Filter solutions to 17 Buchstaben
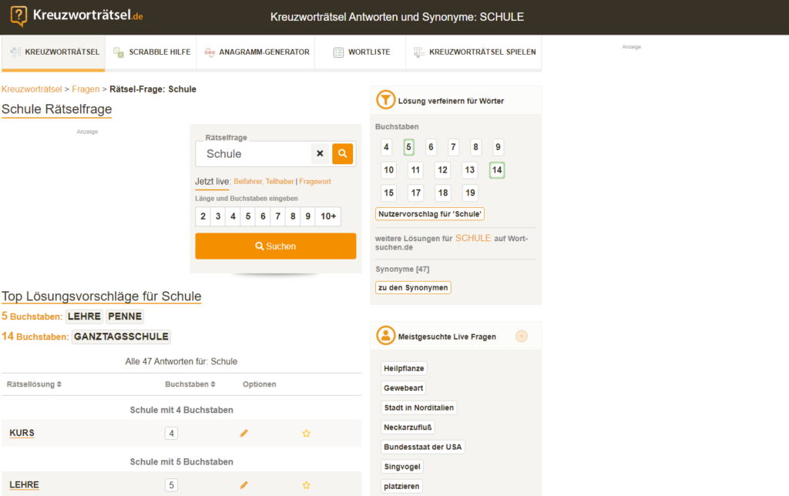The height and width of the screenshot is (496, 789). [x=415, y=193]
